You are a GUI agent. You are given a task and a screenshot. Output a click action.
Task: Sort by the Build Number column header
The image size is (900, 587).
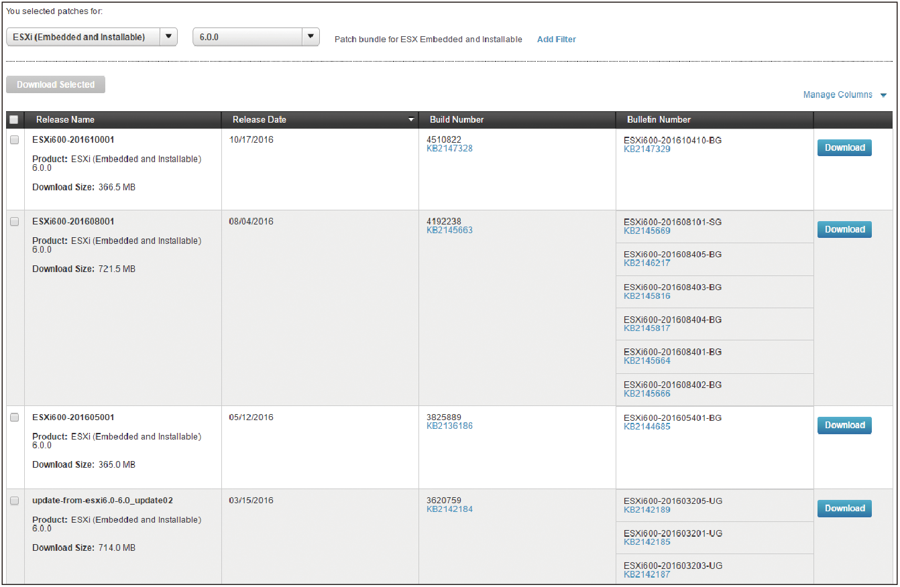click(x=457, y=120)
